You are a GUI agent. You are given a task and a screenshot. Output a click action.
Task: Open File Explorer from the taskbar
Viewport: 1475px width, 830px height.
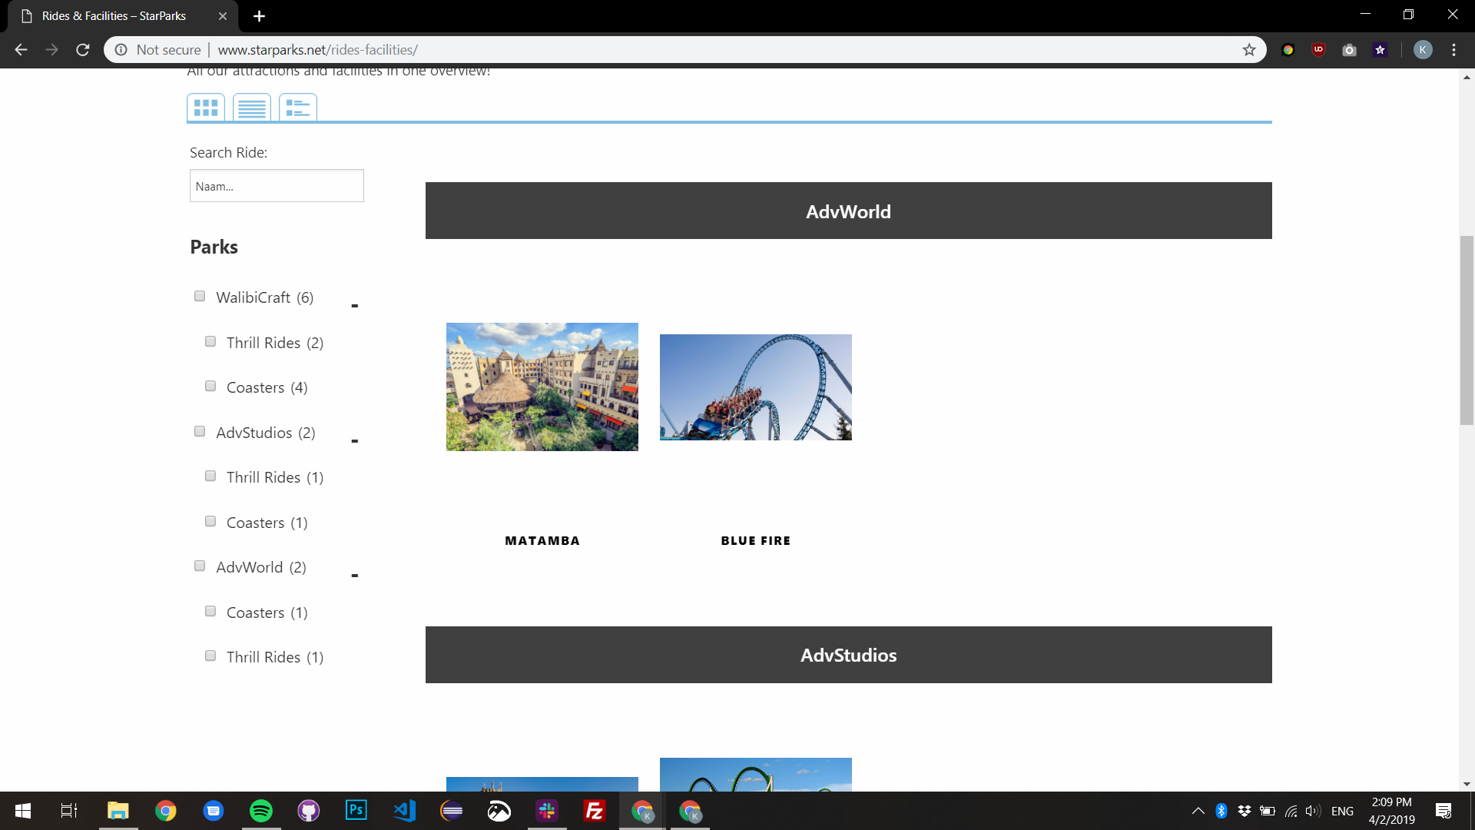pos(118,811)
